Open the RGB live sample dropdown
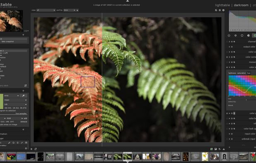256x163 pixels. point(14,118)
